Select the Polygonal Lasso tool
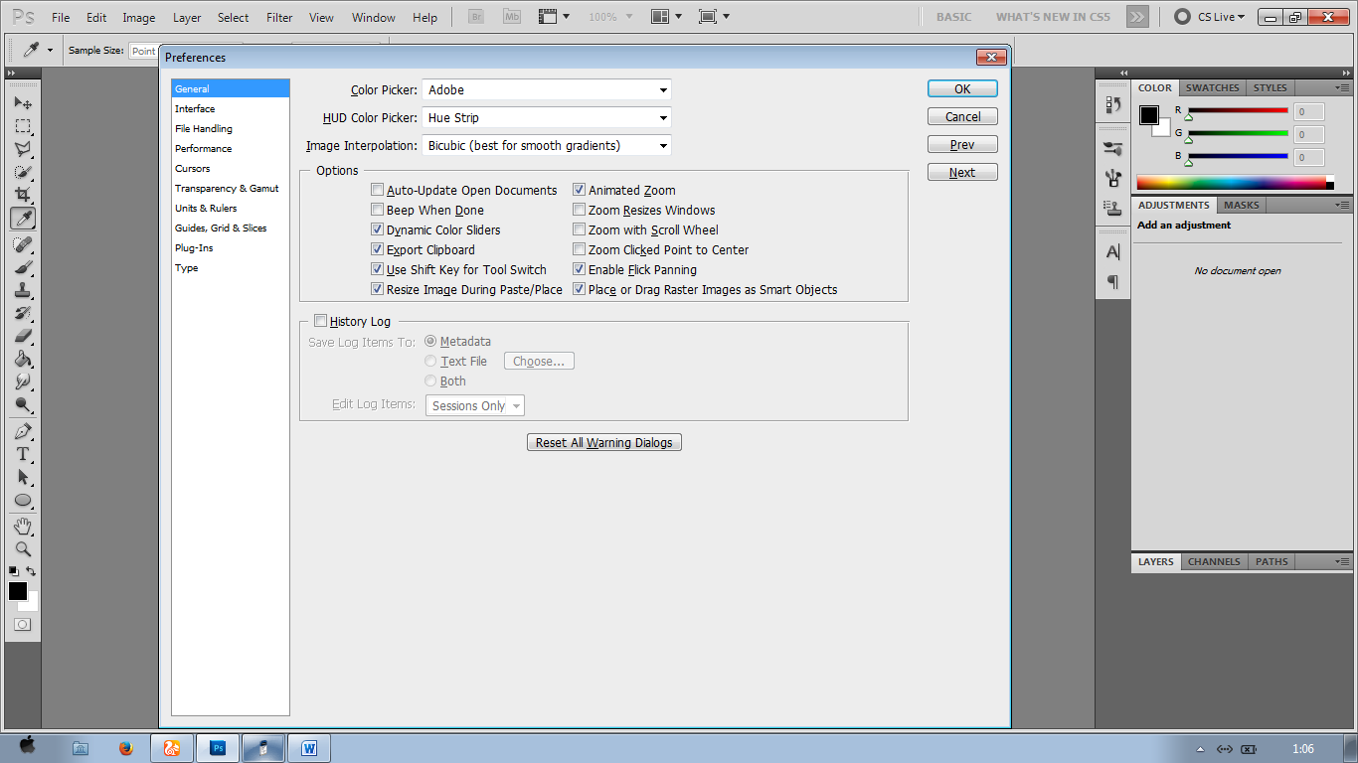 (x=22, y=149)
